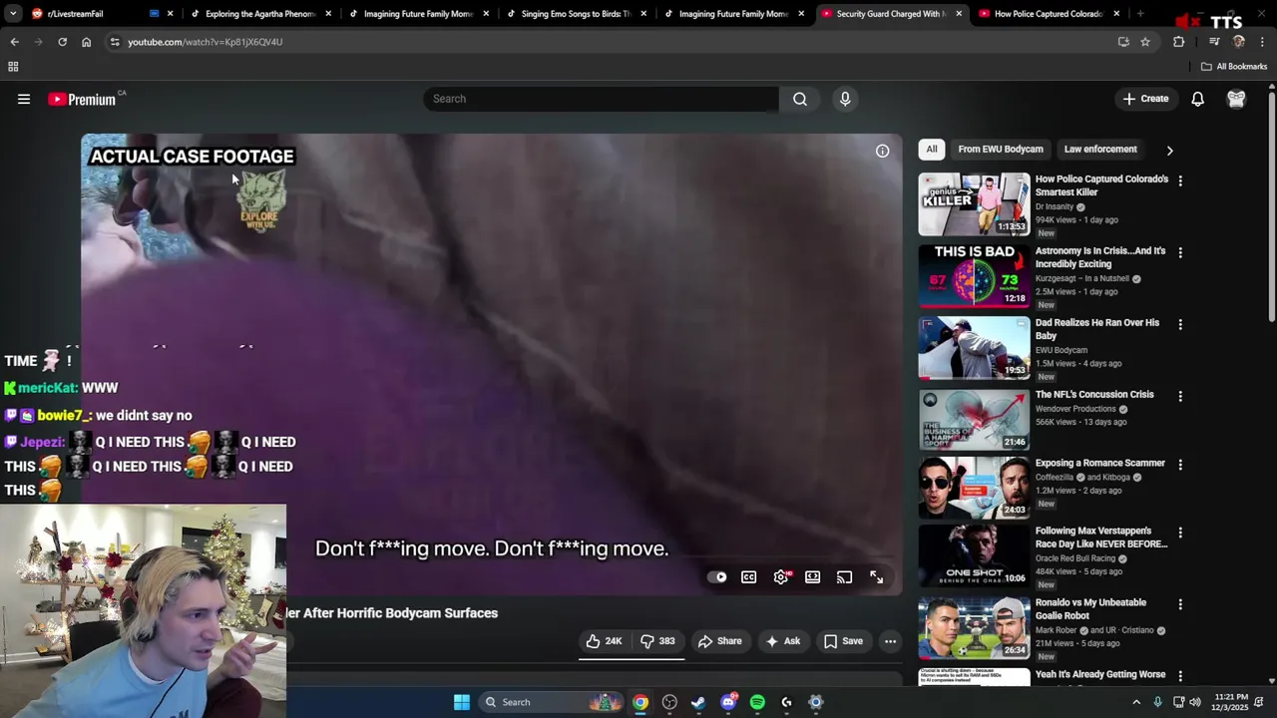
Task: Toggle closed captions in player
Action: (749, 577)
